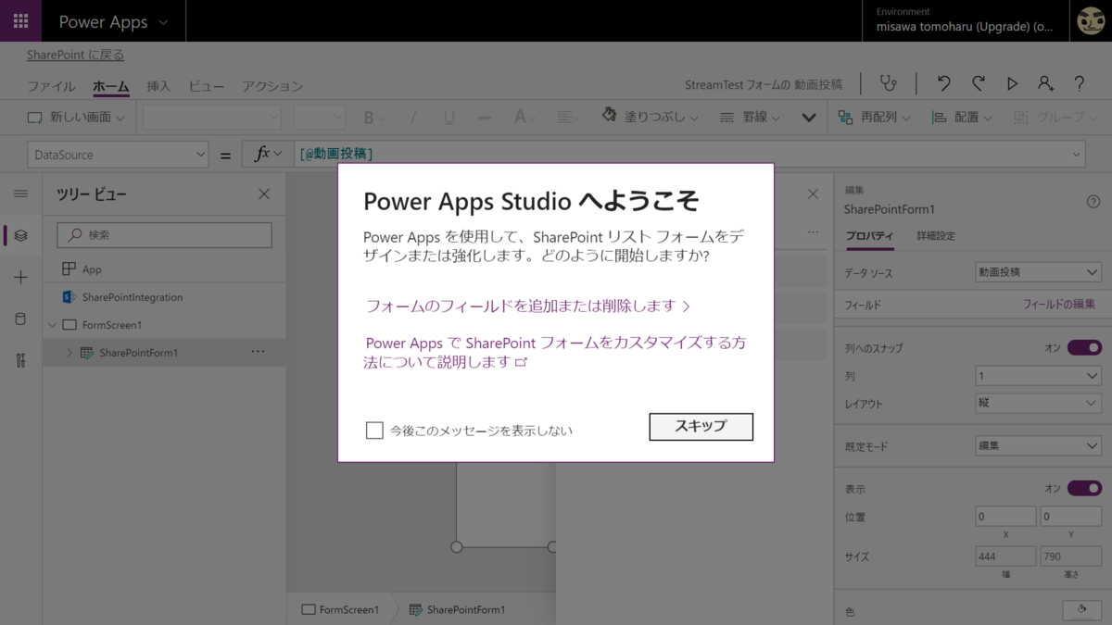Click the tree view search field
This screenshot has height=625, width=1112.
[164, 235]
